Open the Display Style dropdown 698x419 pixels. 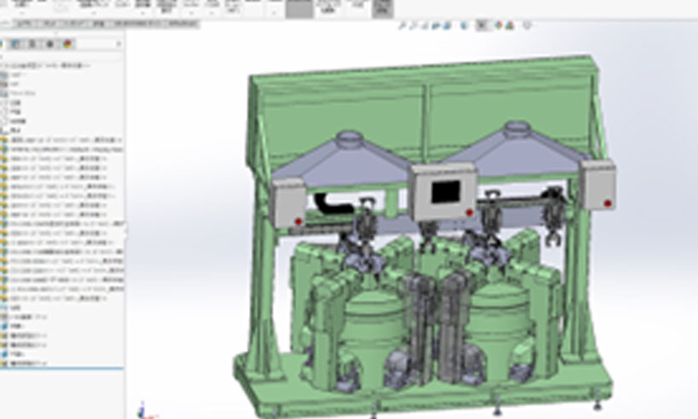click(x=463, y=26)
